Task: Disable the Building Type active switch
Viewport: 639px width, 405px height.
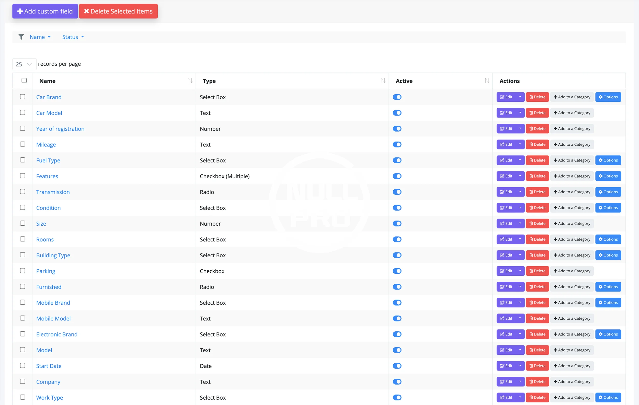Action: pos(397,255)
